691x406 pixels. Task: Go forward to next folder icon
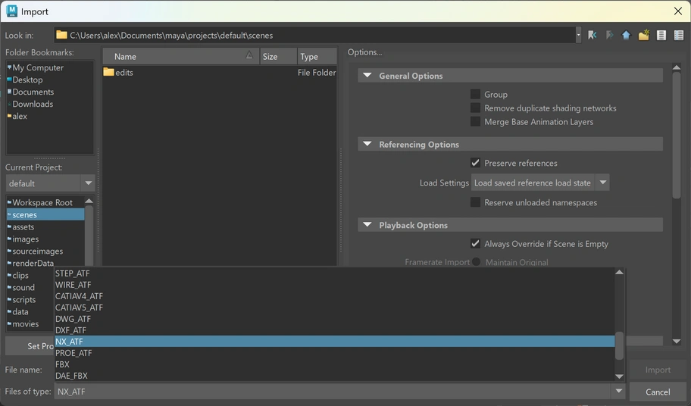pyautogui.click(x=609, y=36)
